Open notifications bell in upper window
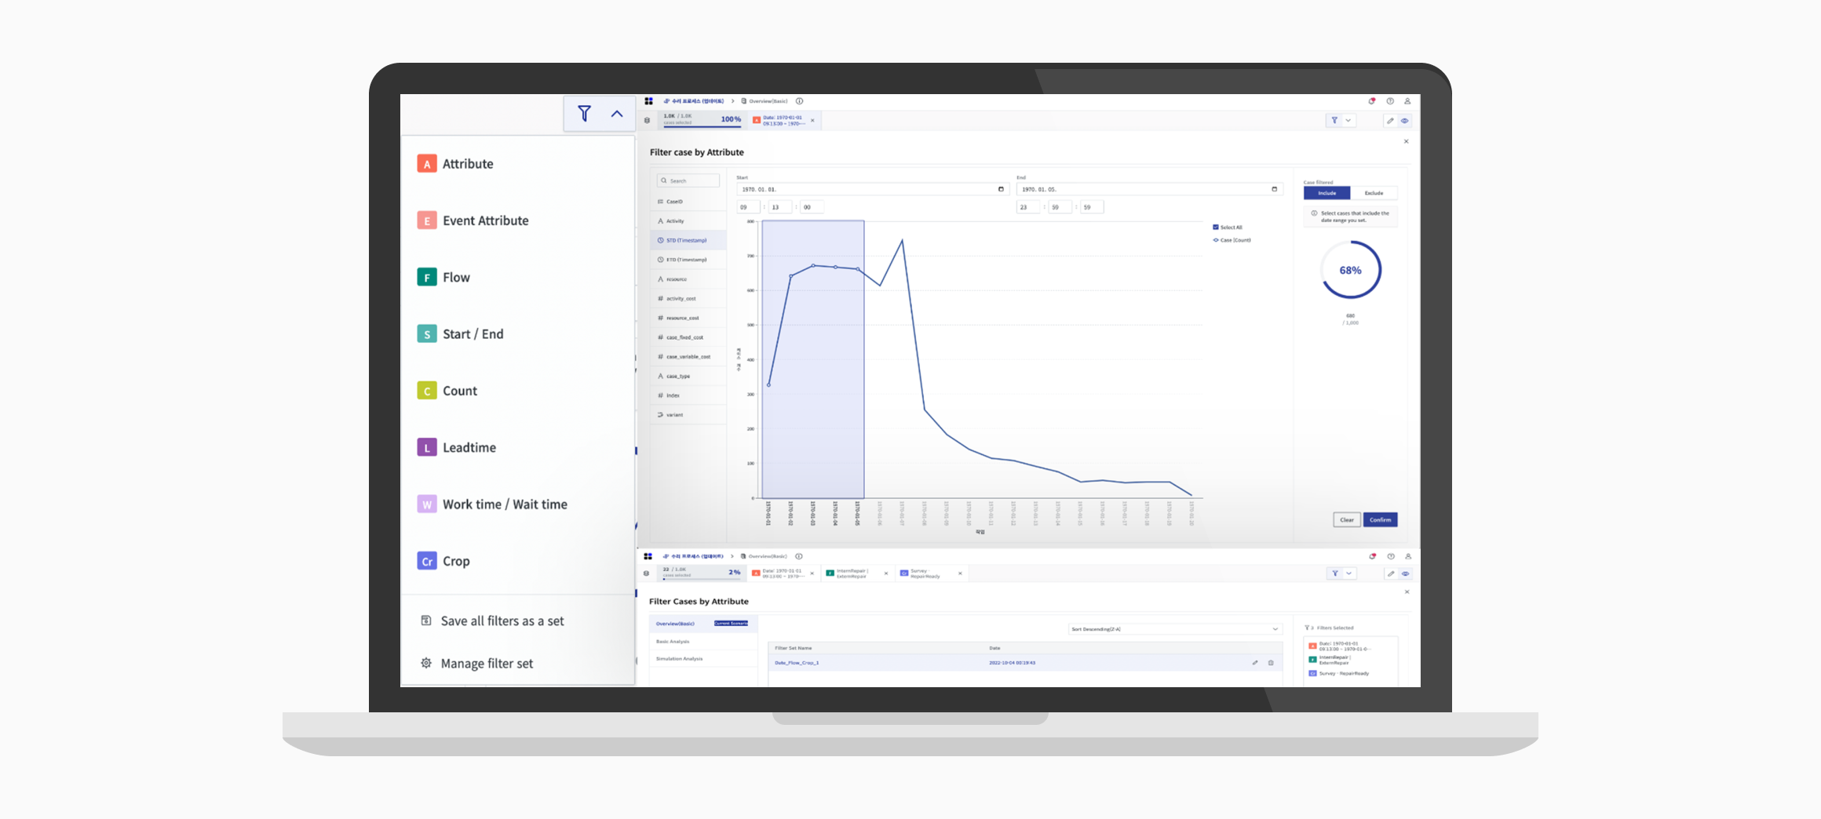Viewport: 1821px width, 819px height. pyautogui.click(x=1372, y=101)
